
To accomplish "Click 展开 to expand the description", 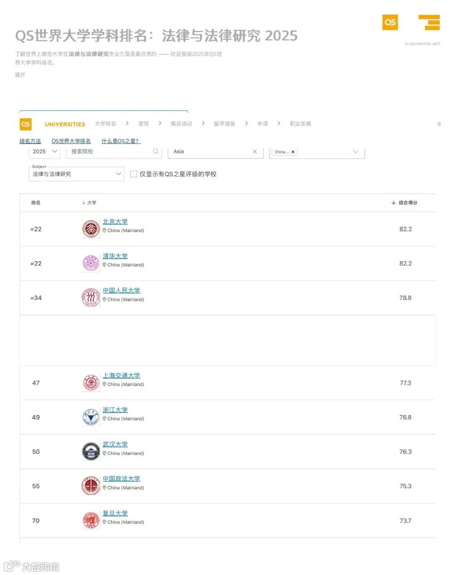I will [x=20, y=75].
